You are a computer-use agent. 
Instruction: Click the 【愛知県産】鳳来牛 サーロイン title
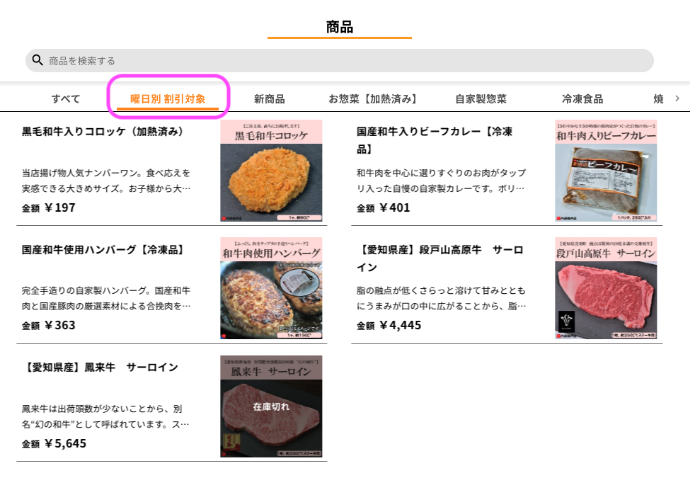coord(100,367)
